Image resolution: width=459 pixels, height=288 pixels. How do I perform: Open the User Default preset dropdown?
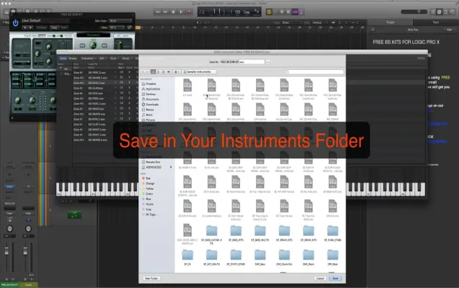coord(45,21)
